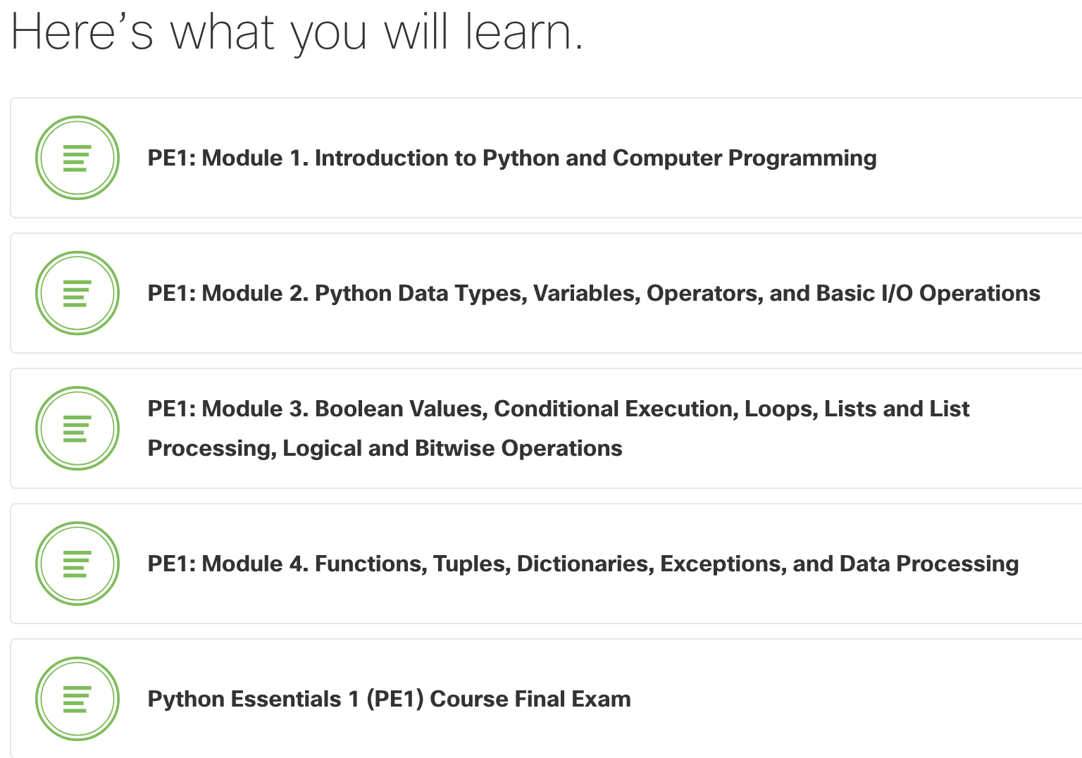Expand the Final Exam card
The image size is (1082, 758).
tap(541, 699)
